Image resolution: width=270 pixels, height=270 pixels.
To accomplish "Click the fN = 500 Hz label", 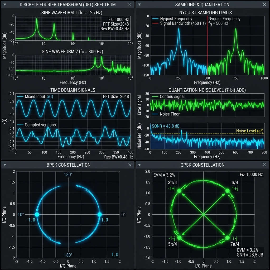I will coord(218,23).
